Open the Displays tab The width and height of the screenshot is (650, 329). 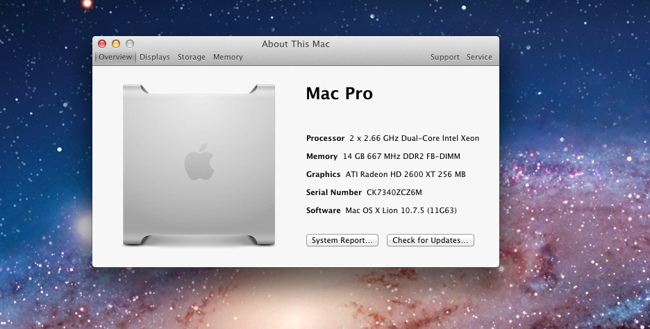click(155, 57)
